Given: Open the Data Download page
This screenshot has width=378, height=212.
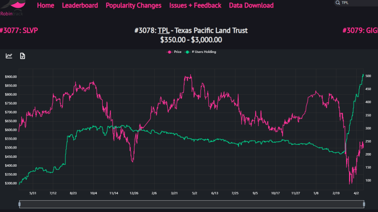Looking at the screenshot, I should 251,6.
